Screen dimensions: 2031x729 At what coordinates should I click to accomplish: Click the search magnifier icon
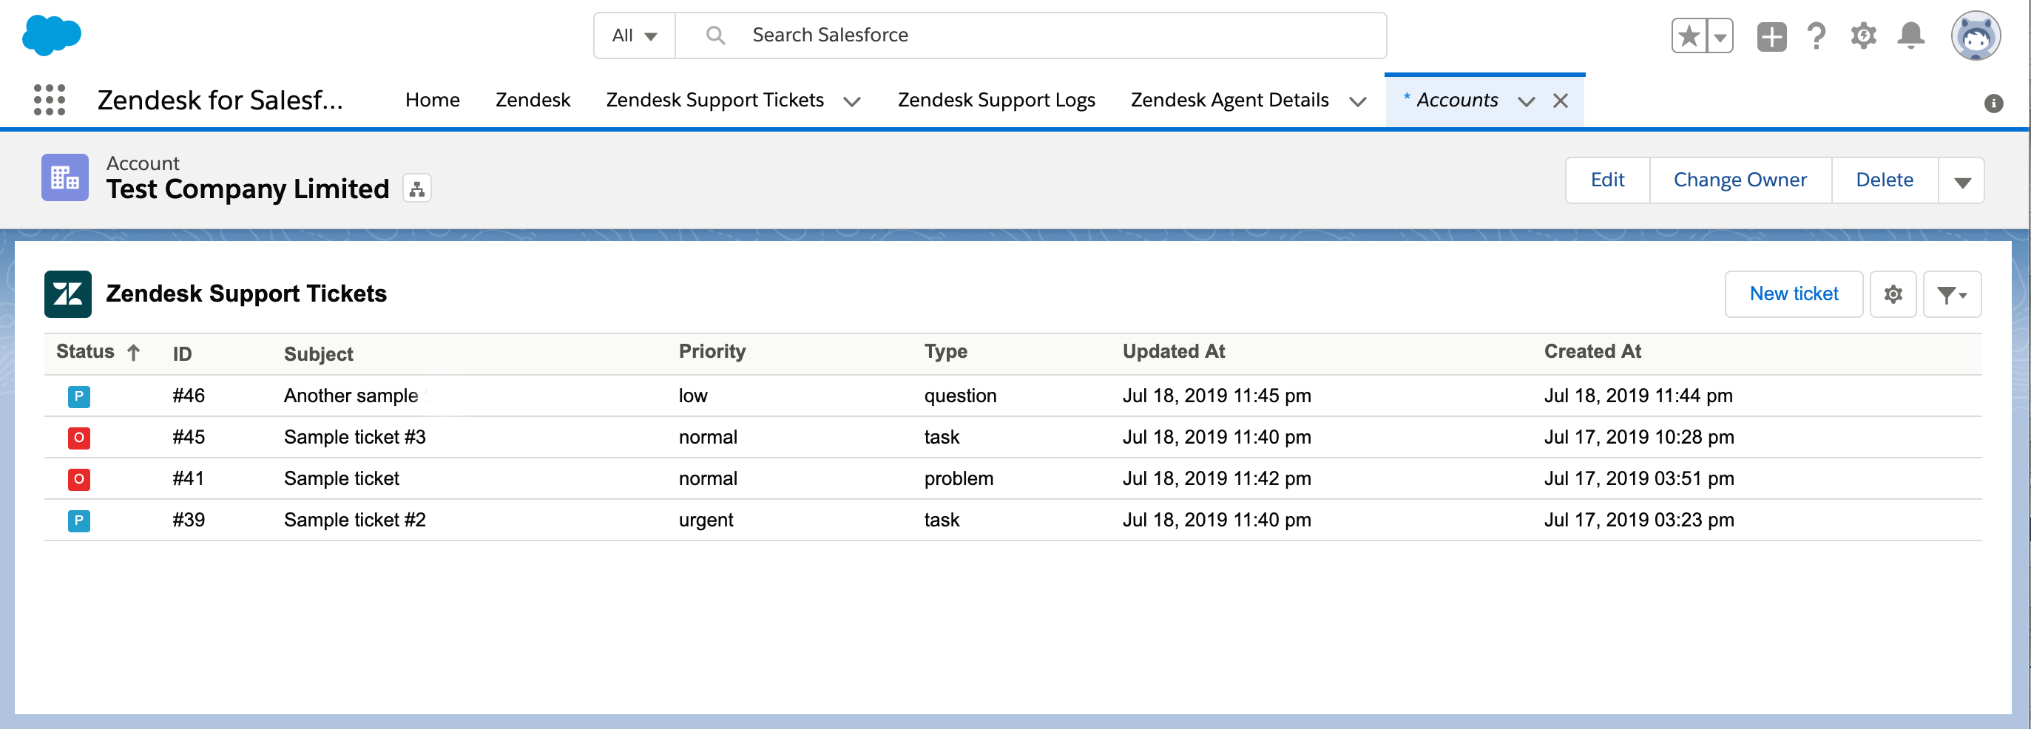point(715,35)
